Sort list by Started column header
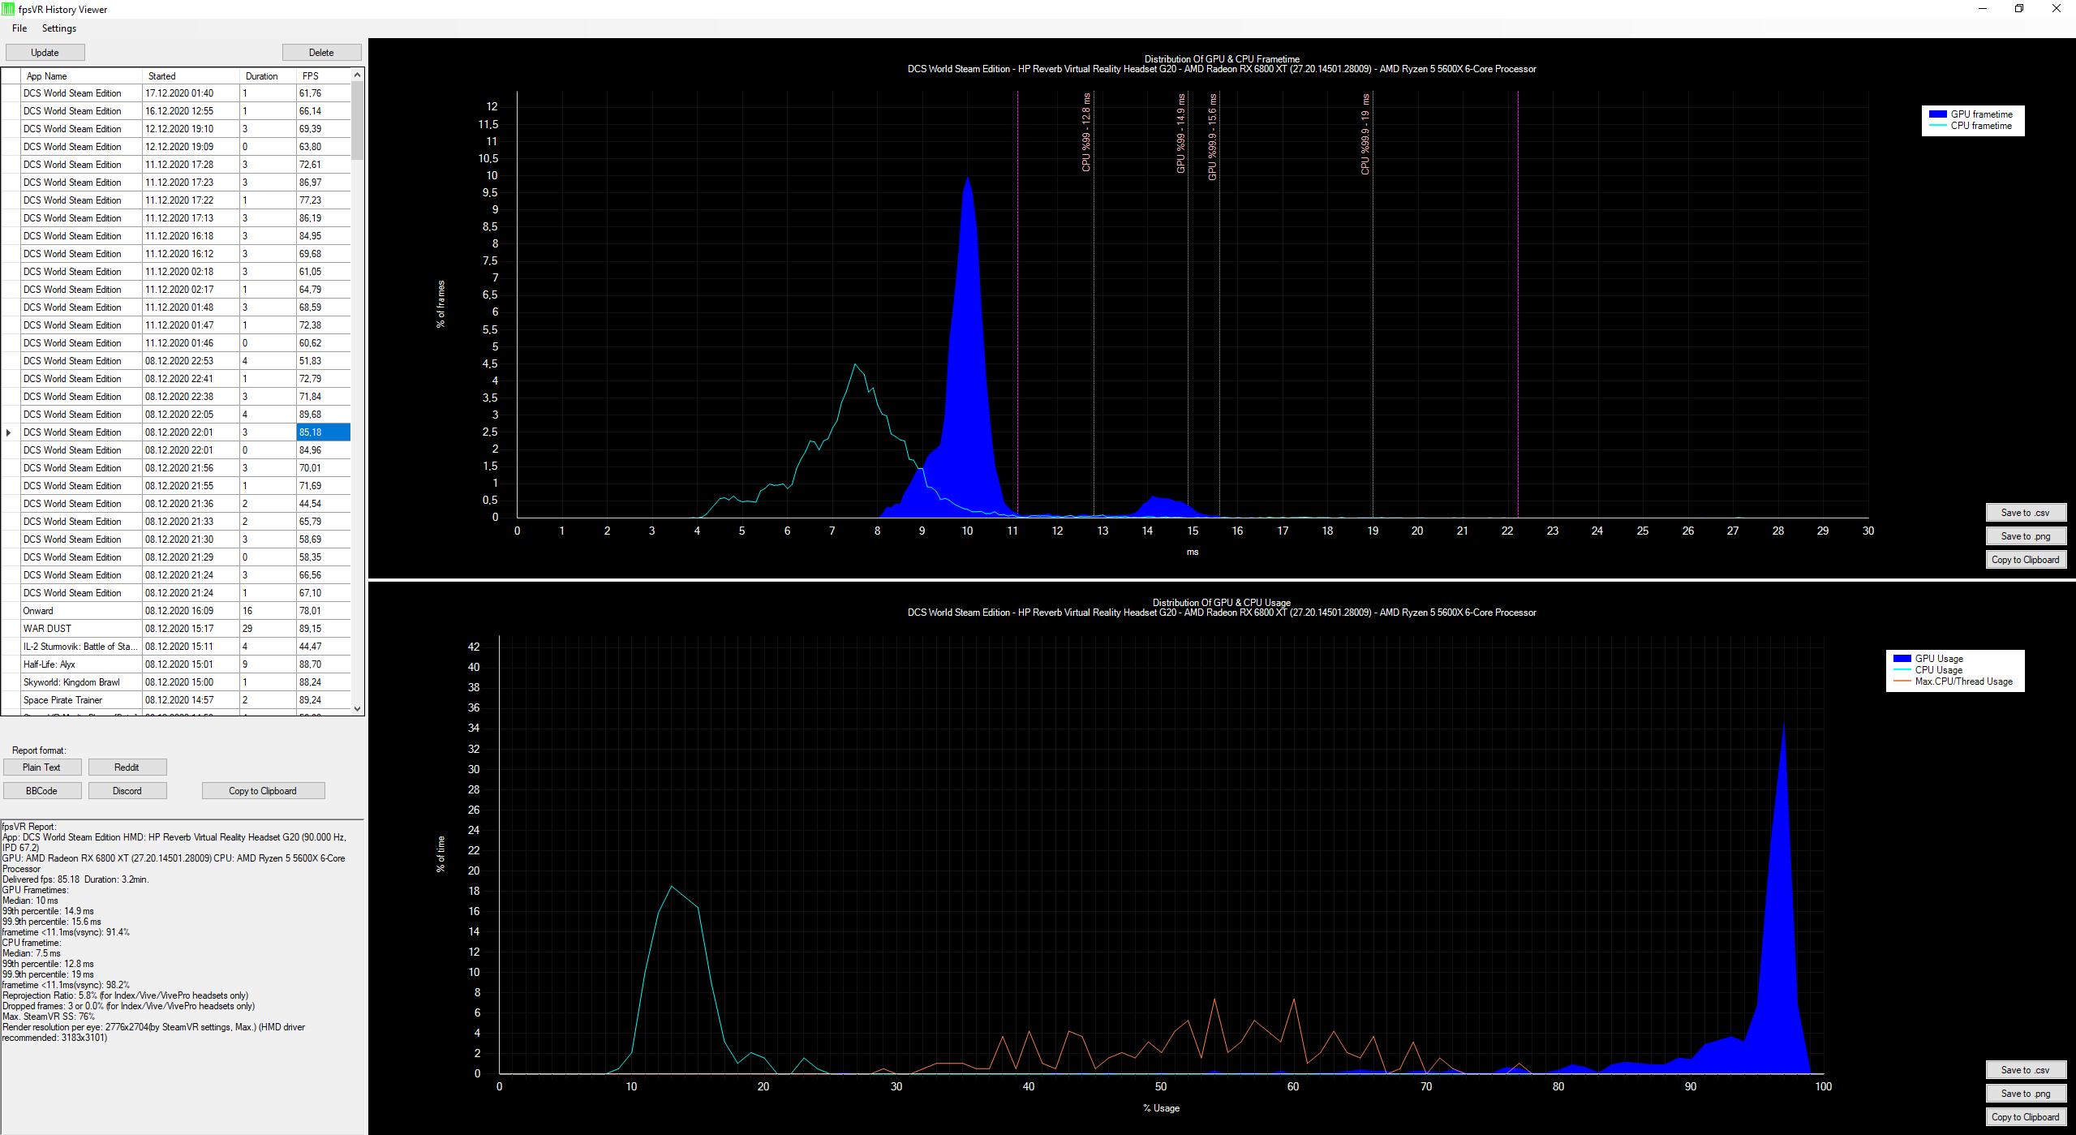This screenshot has height=1135, width=2076. 191,76
